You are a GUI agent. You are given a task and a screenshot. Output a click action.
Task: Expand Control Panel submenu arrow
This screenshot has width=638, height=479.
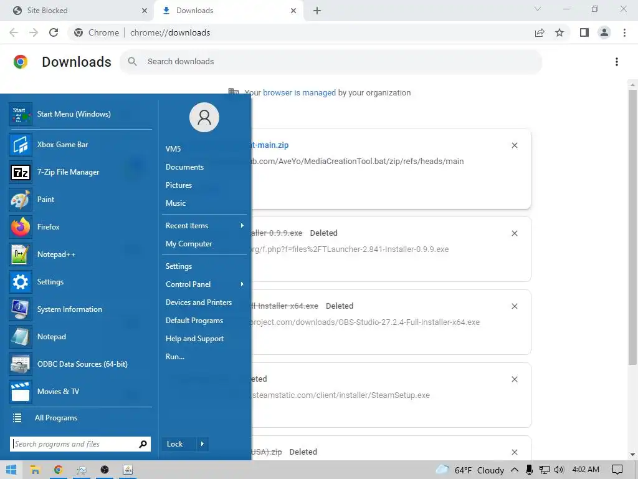click(242, 284)
